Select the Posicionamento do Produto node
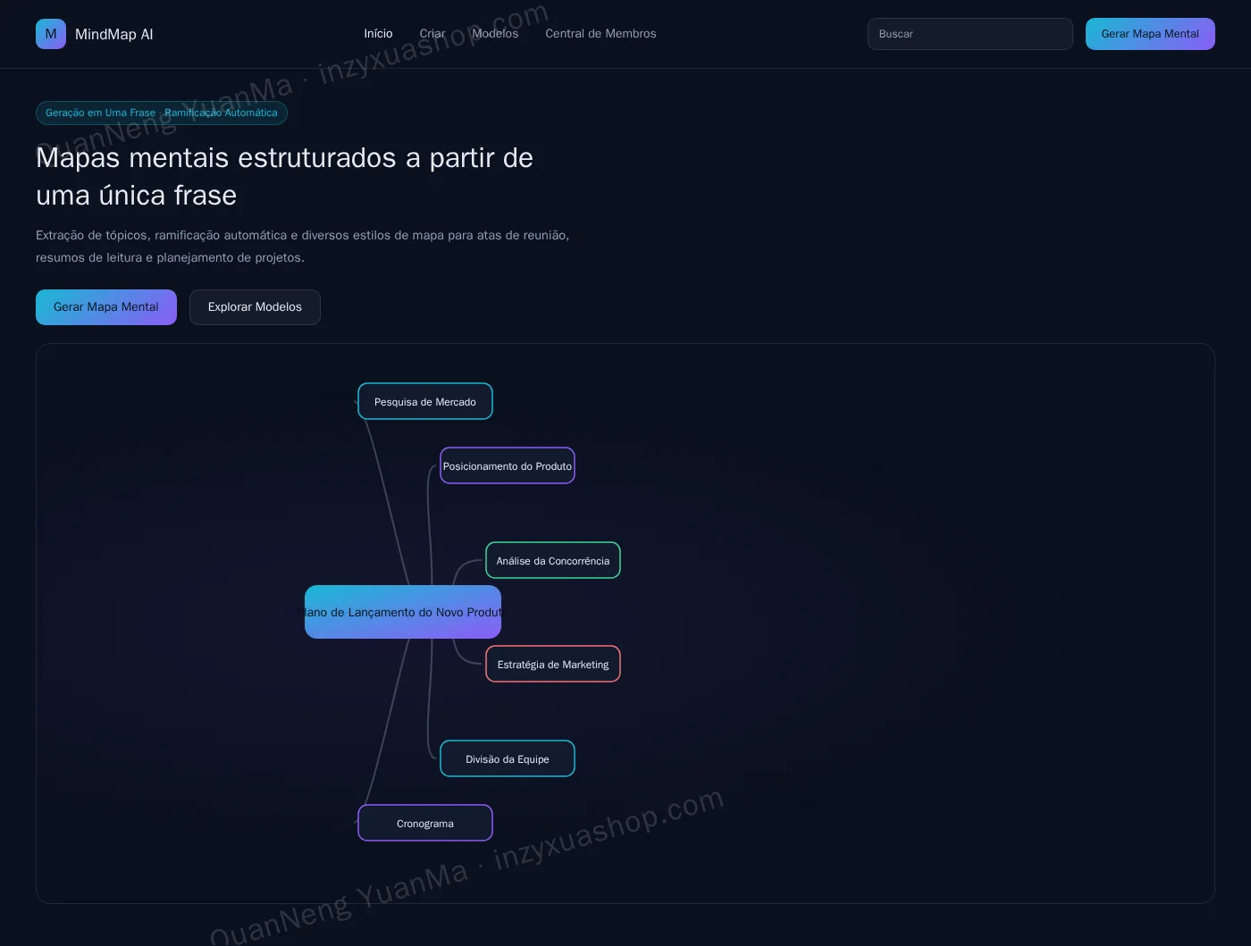 point(508,465)
